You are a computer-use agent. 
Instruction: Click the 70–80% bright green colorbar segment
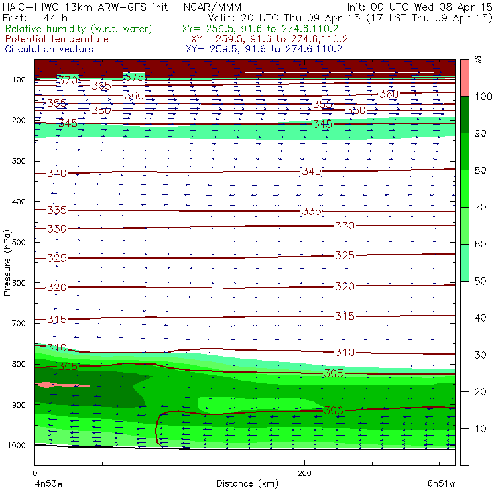coord(464,188)
